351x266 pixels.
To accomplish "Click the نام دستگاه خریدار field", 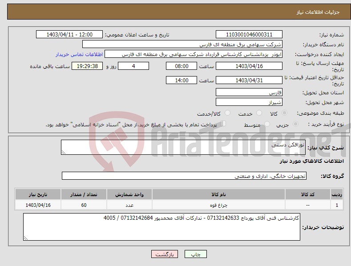I will tap(182, 44).
